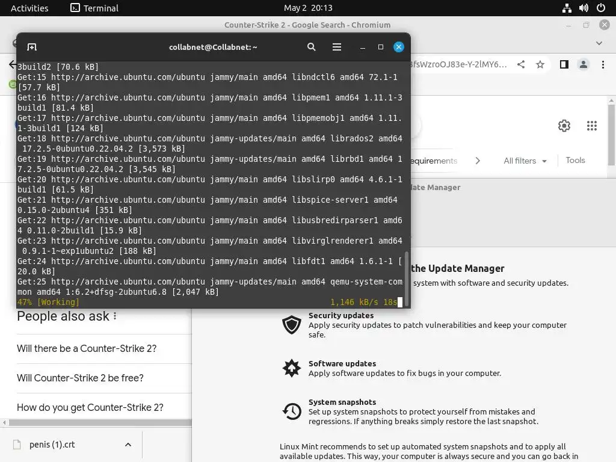
Task: Open the Terminal hamburger menu
Action: point(337,47)
